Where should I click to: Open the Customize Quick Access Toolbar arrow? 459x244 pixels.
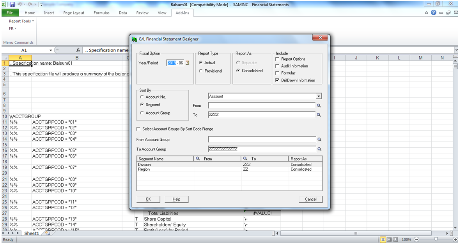(x=41, y=5)
